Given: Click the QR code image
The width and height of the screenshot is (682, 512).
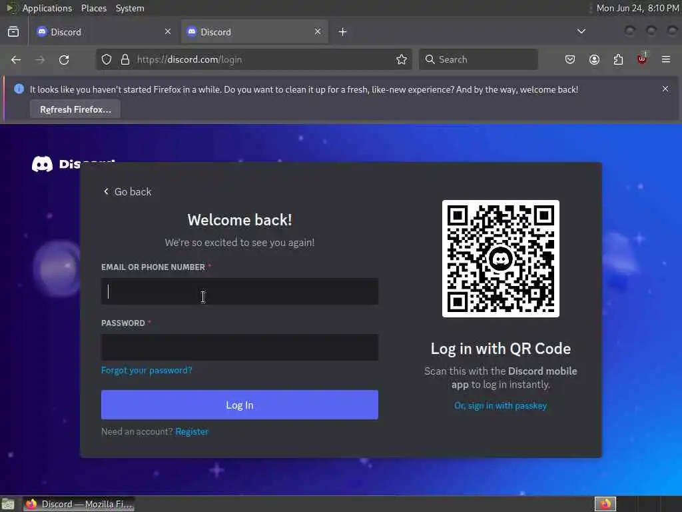Looking at the screenshot, I should tap(501, 259).
